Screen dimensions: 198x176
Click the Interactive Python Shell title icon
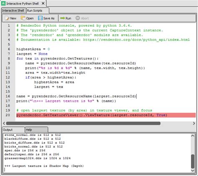tap(3, 3)
